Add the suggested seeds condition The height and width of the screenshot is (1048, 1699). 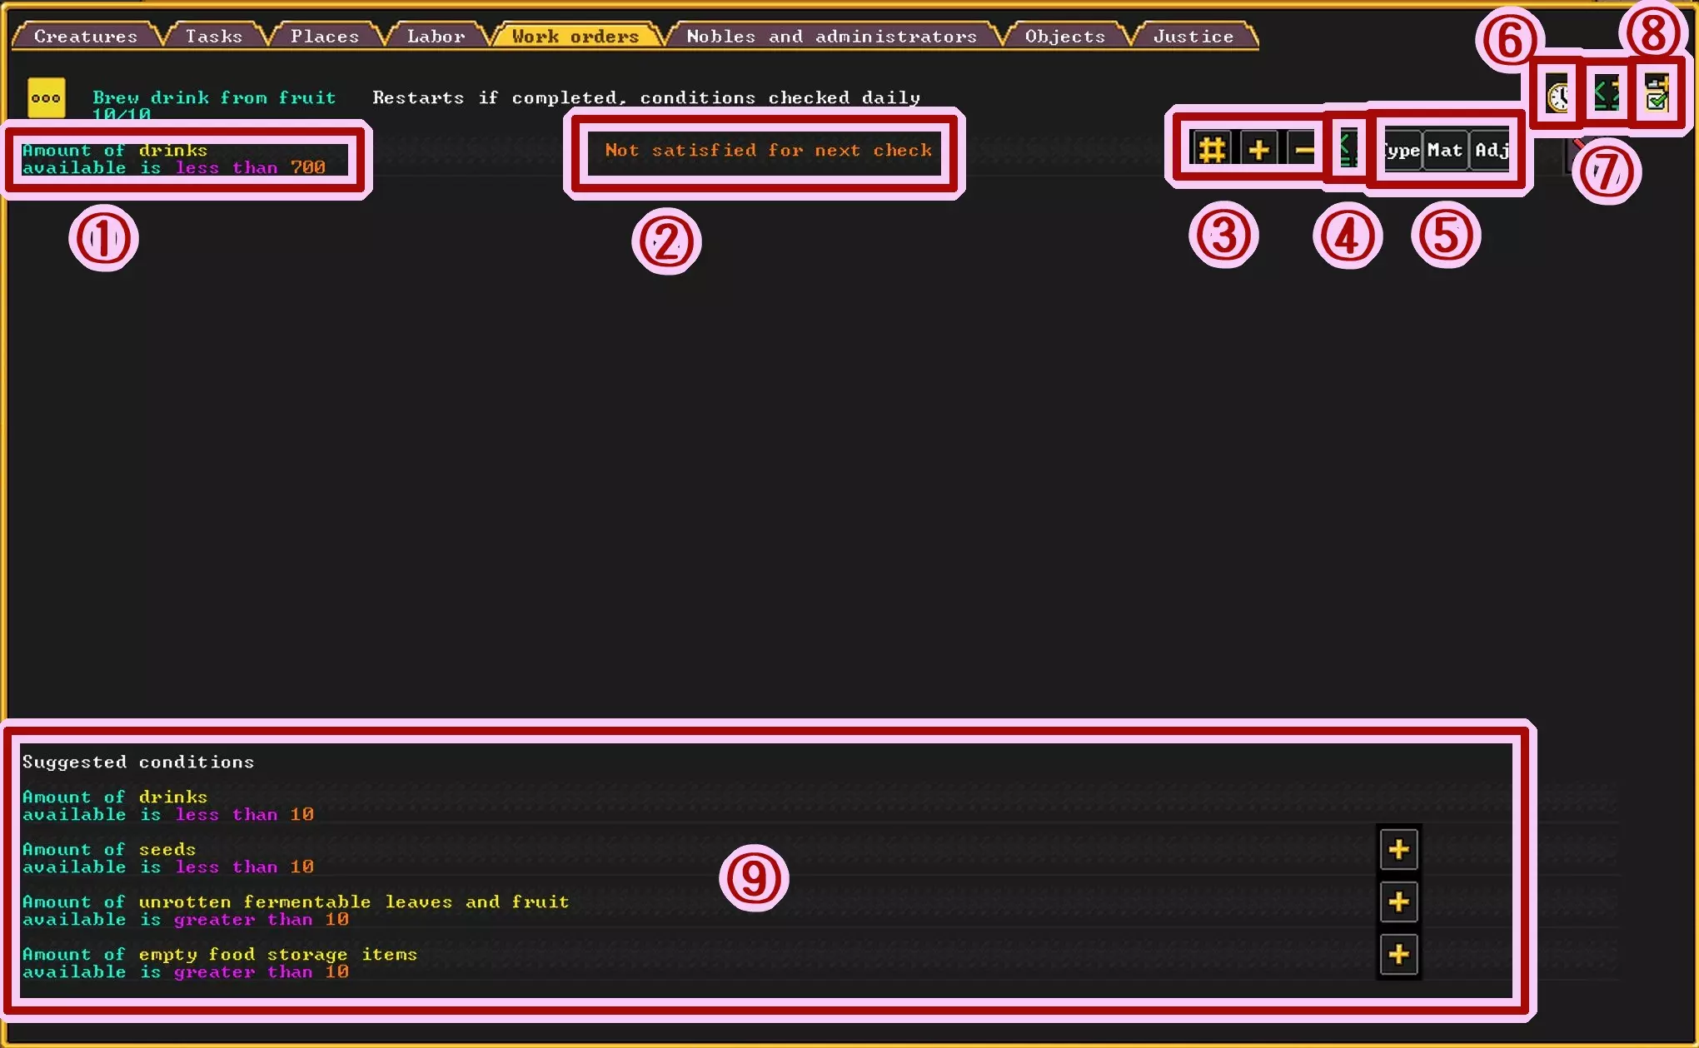tap(1398, 850)
